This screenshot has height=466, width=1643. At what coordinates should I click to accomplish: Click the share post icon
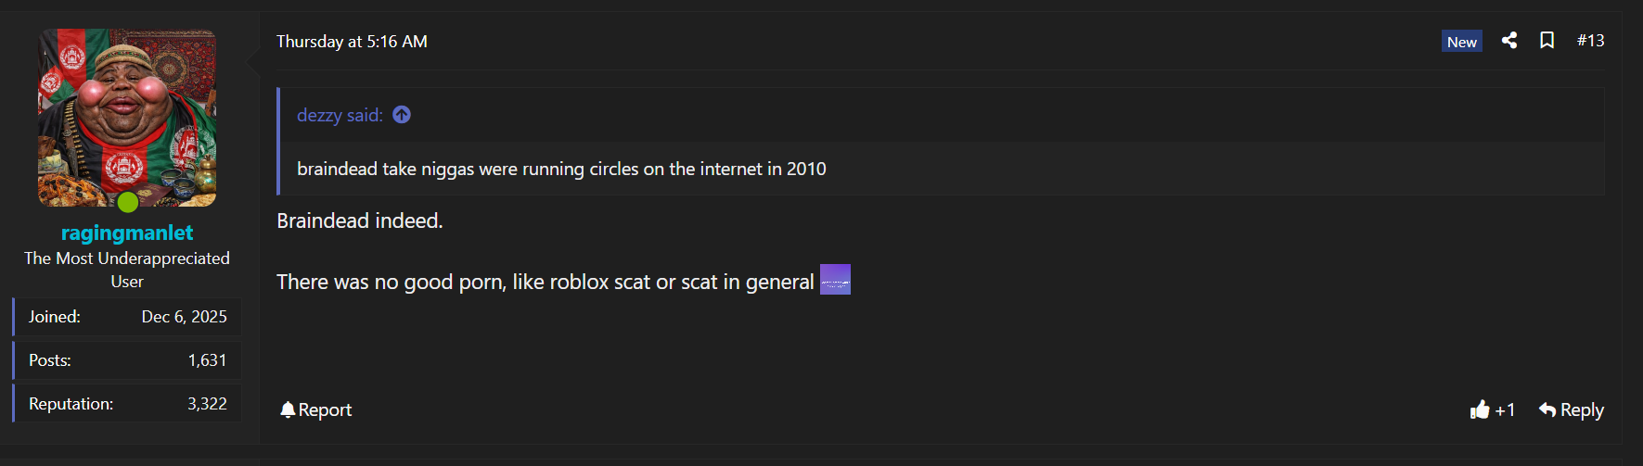pos(1509,41)
